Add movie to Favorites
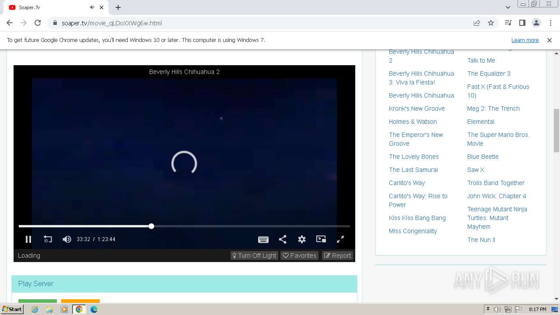560x315 pixels. point(299,255)
